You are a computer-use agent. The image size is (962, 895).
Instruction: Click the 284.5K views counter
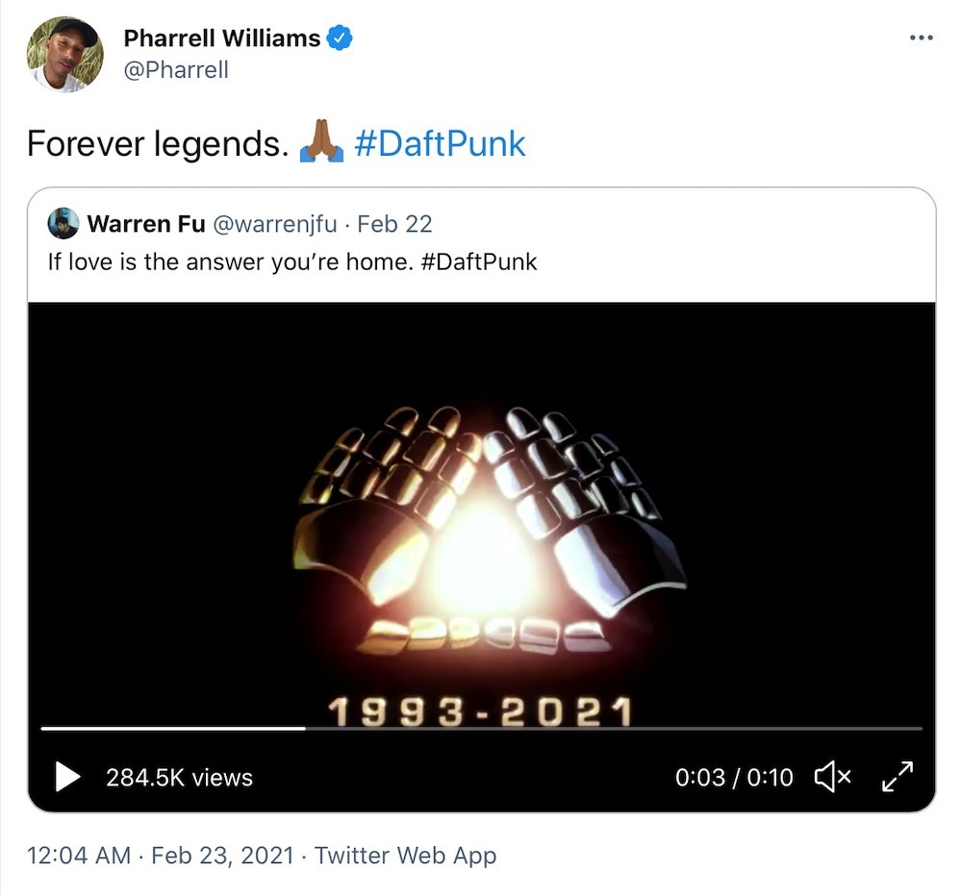click(179, 778)
